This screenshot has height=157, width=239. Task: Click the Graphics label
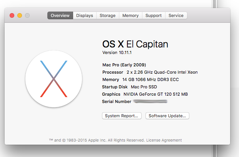(x=111, y=94)
